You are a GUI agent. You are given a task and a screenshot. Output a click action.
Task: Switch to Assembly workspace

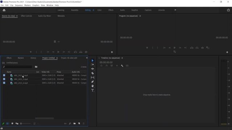point(75,10)
